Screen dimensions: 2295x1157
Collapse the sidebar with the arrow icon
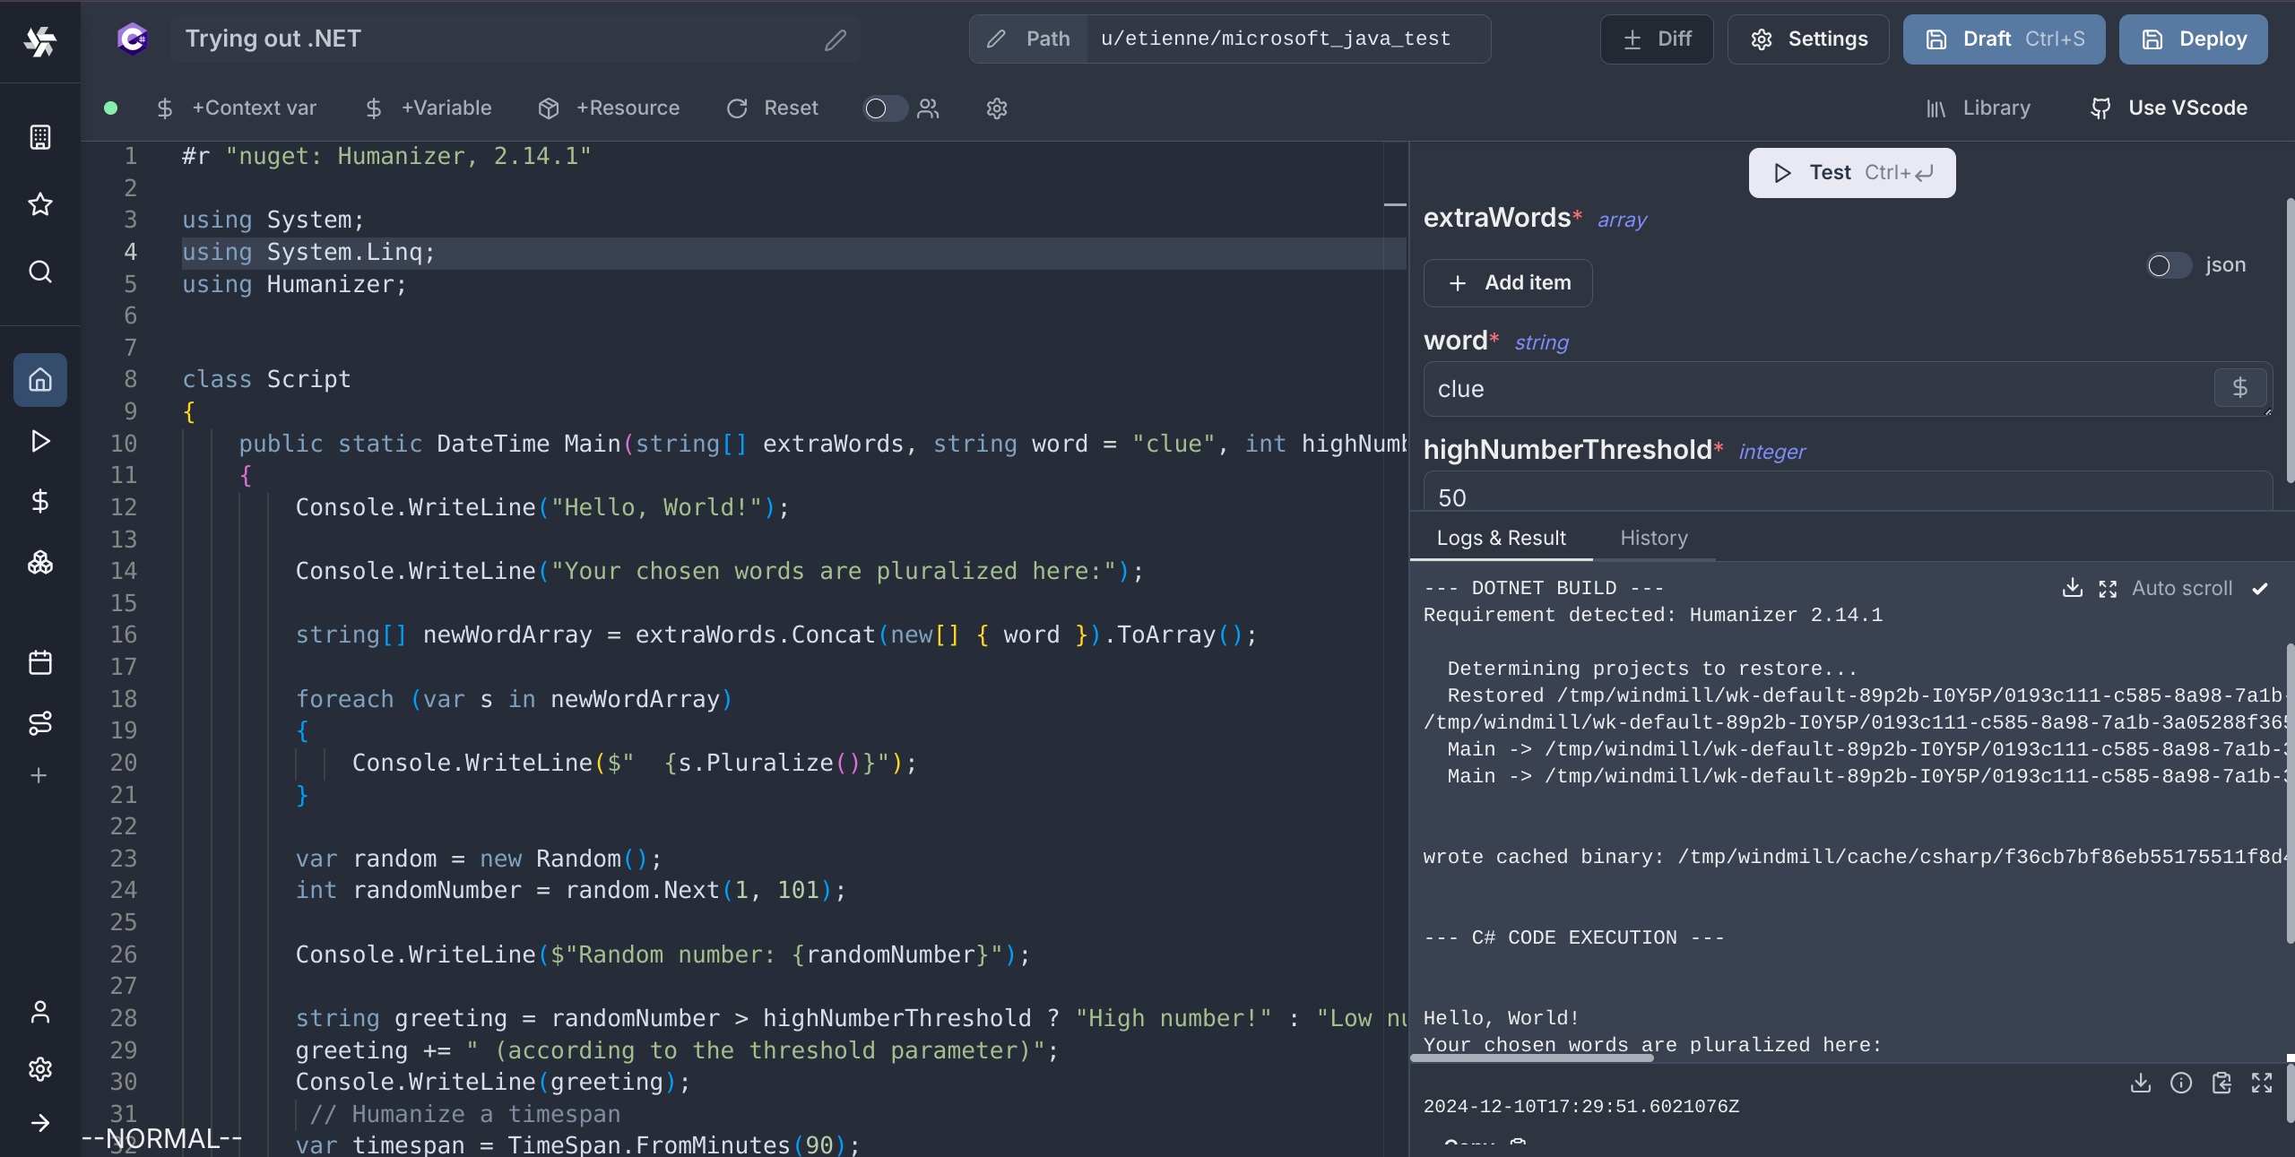point(40,1122)
